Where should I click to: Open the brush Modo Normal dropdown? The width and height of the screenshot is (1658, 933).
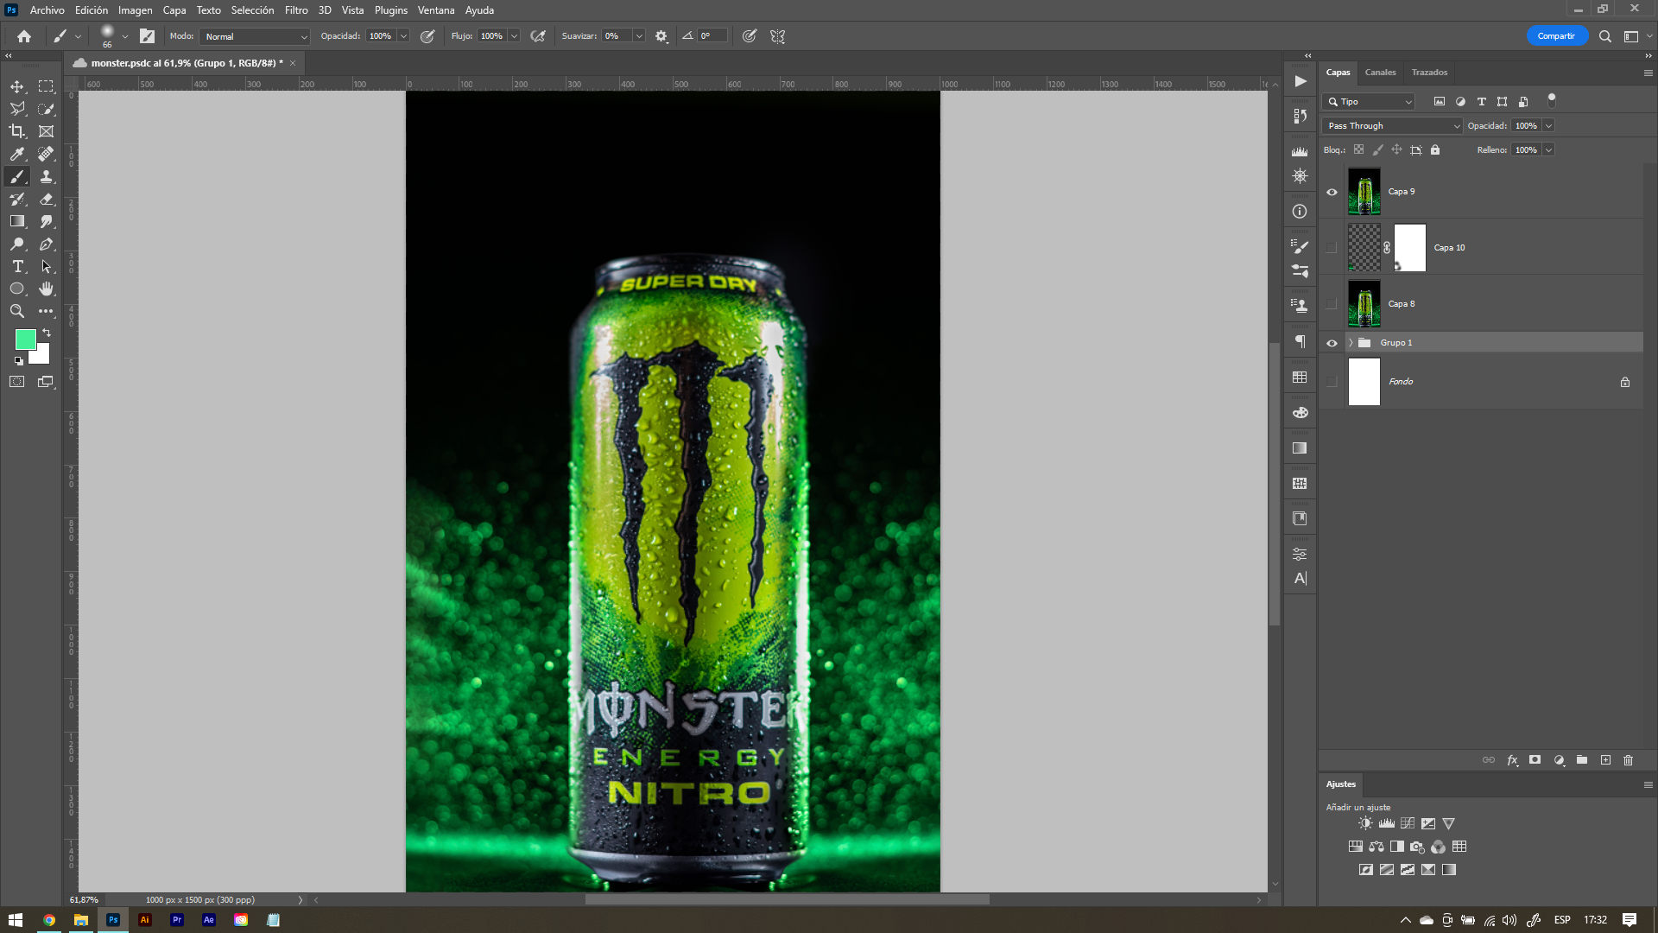pos(256,36)
